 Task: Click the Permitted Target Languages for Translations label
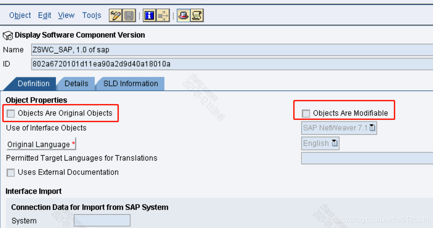tap(82, 158)
